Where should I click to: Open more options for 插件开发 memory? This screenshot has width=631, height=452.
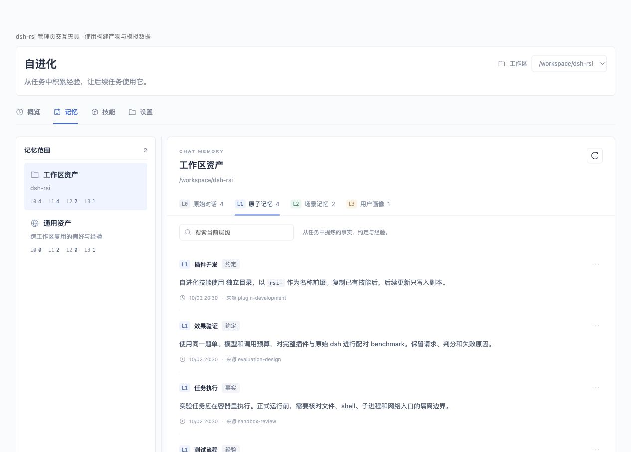tap(596, 264)
